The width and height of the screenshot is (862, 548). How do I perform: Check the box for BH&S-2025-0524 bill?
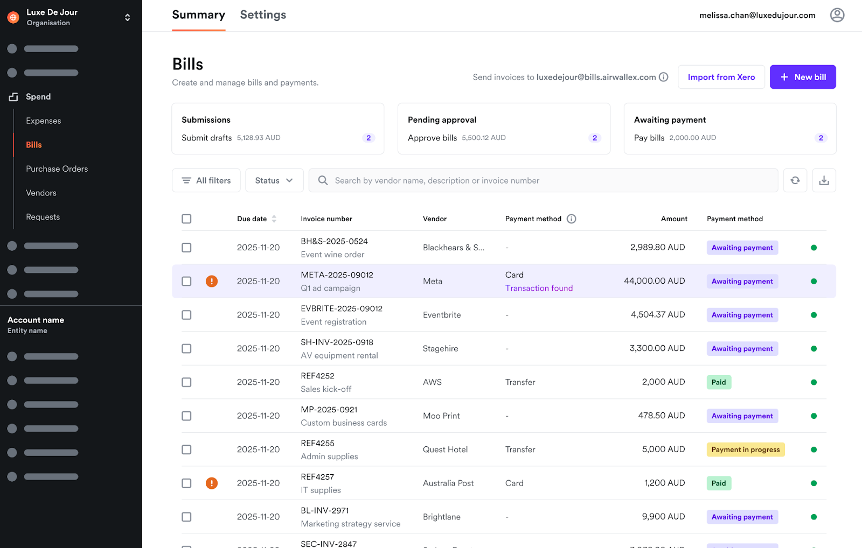[186, 248]
